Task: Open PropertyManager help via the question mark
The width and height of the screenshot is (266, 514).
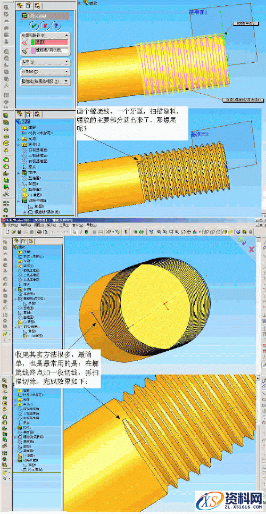Action: [56, 26]
